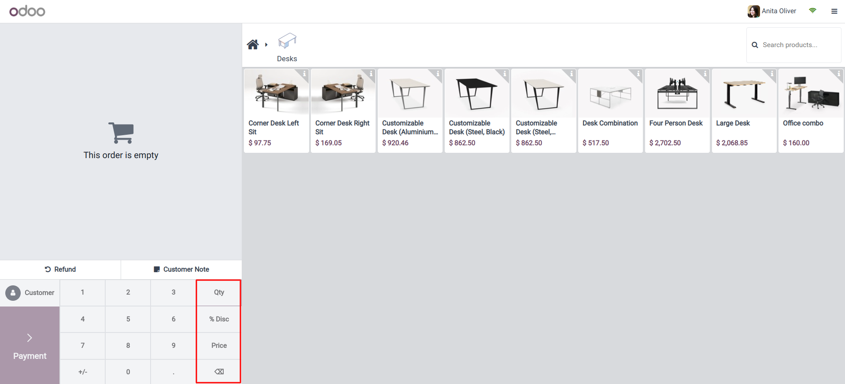Tap keypad number 7

pos(82,346)
